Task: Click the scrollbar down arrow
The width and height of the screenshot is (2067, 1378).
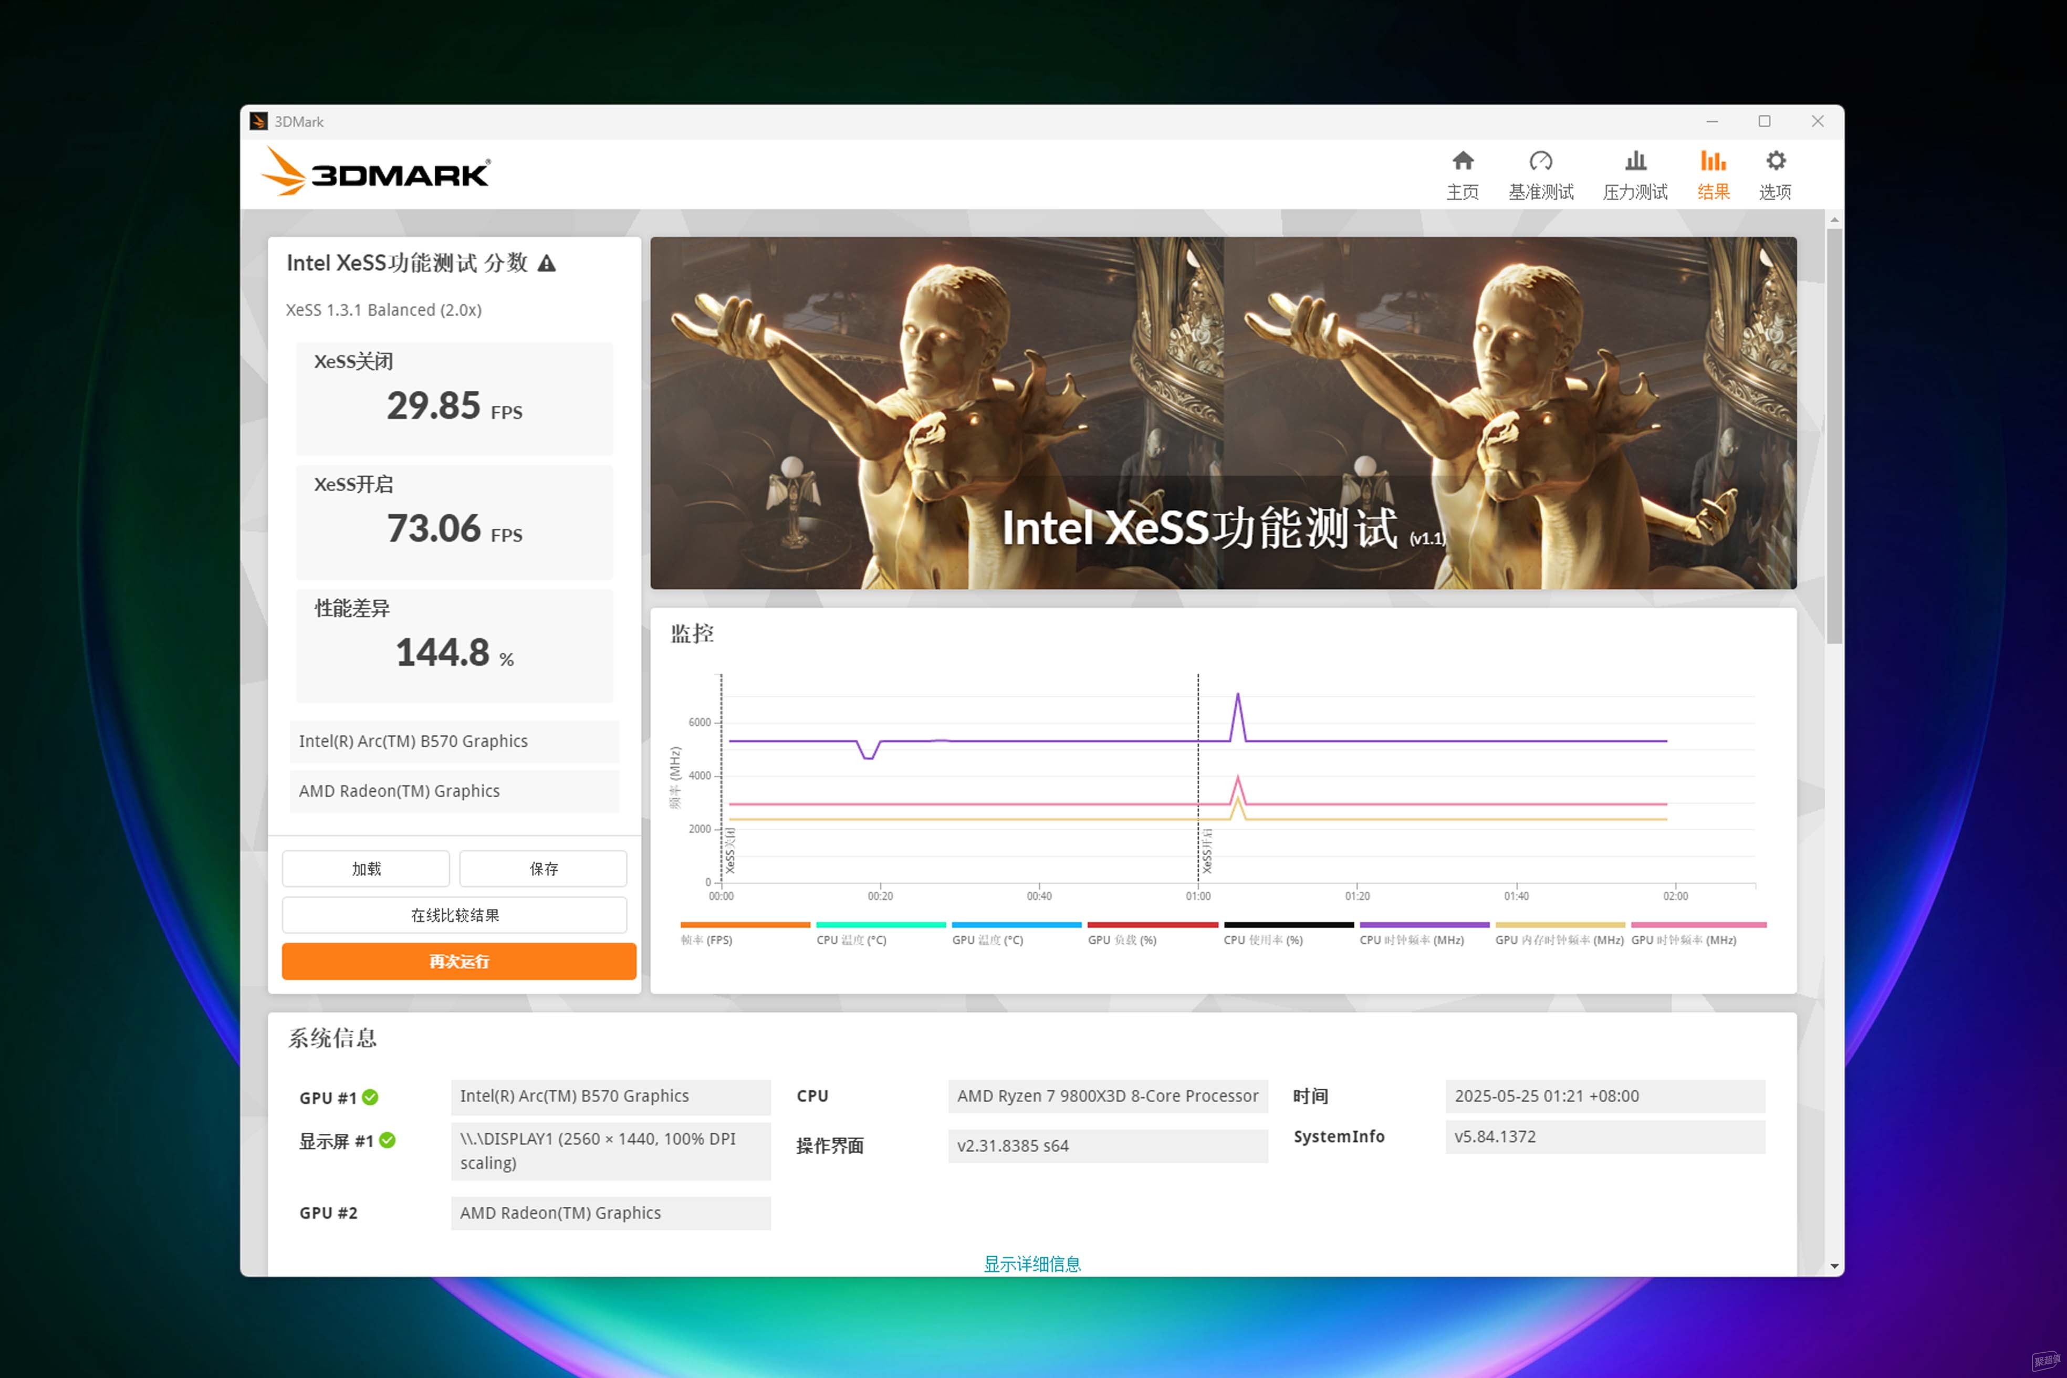Action: point(1834,1266)
